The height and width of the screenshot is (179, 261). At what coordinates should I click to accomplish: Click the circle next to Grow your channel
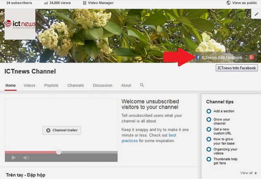(209, 119)
